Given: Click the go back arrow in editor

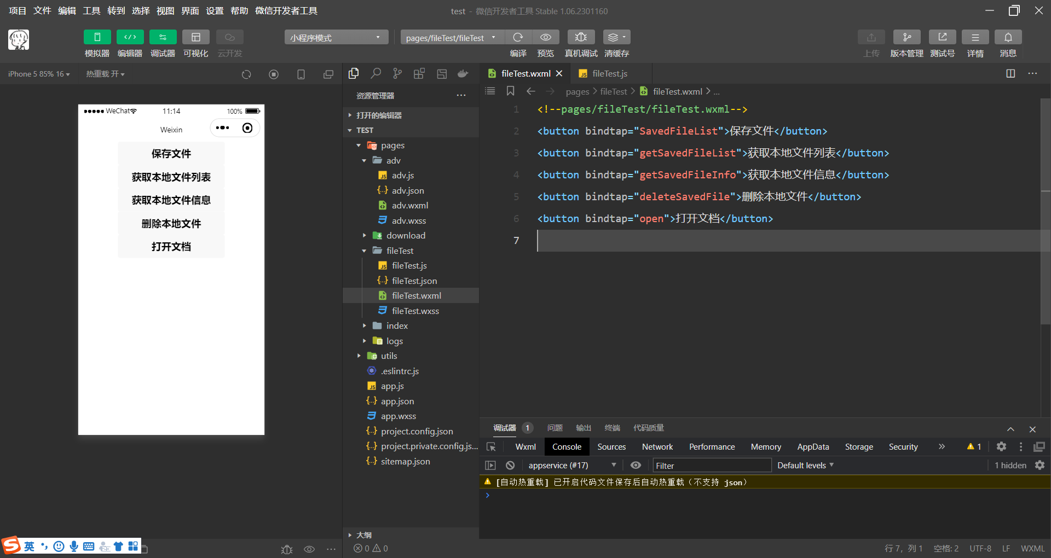Looking at the screenshot, I should click(x=530, y=91).
